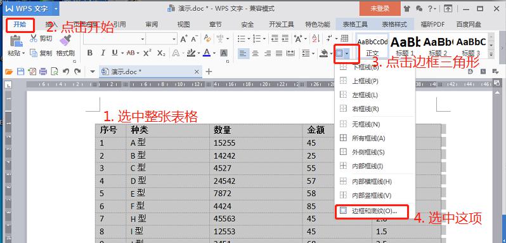Open the 表格工具 ribbon tab

click(354, 25)
